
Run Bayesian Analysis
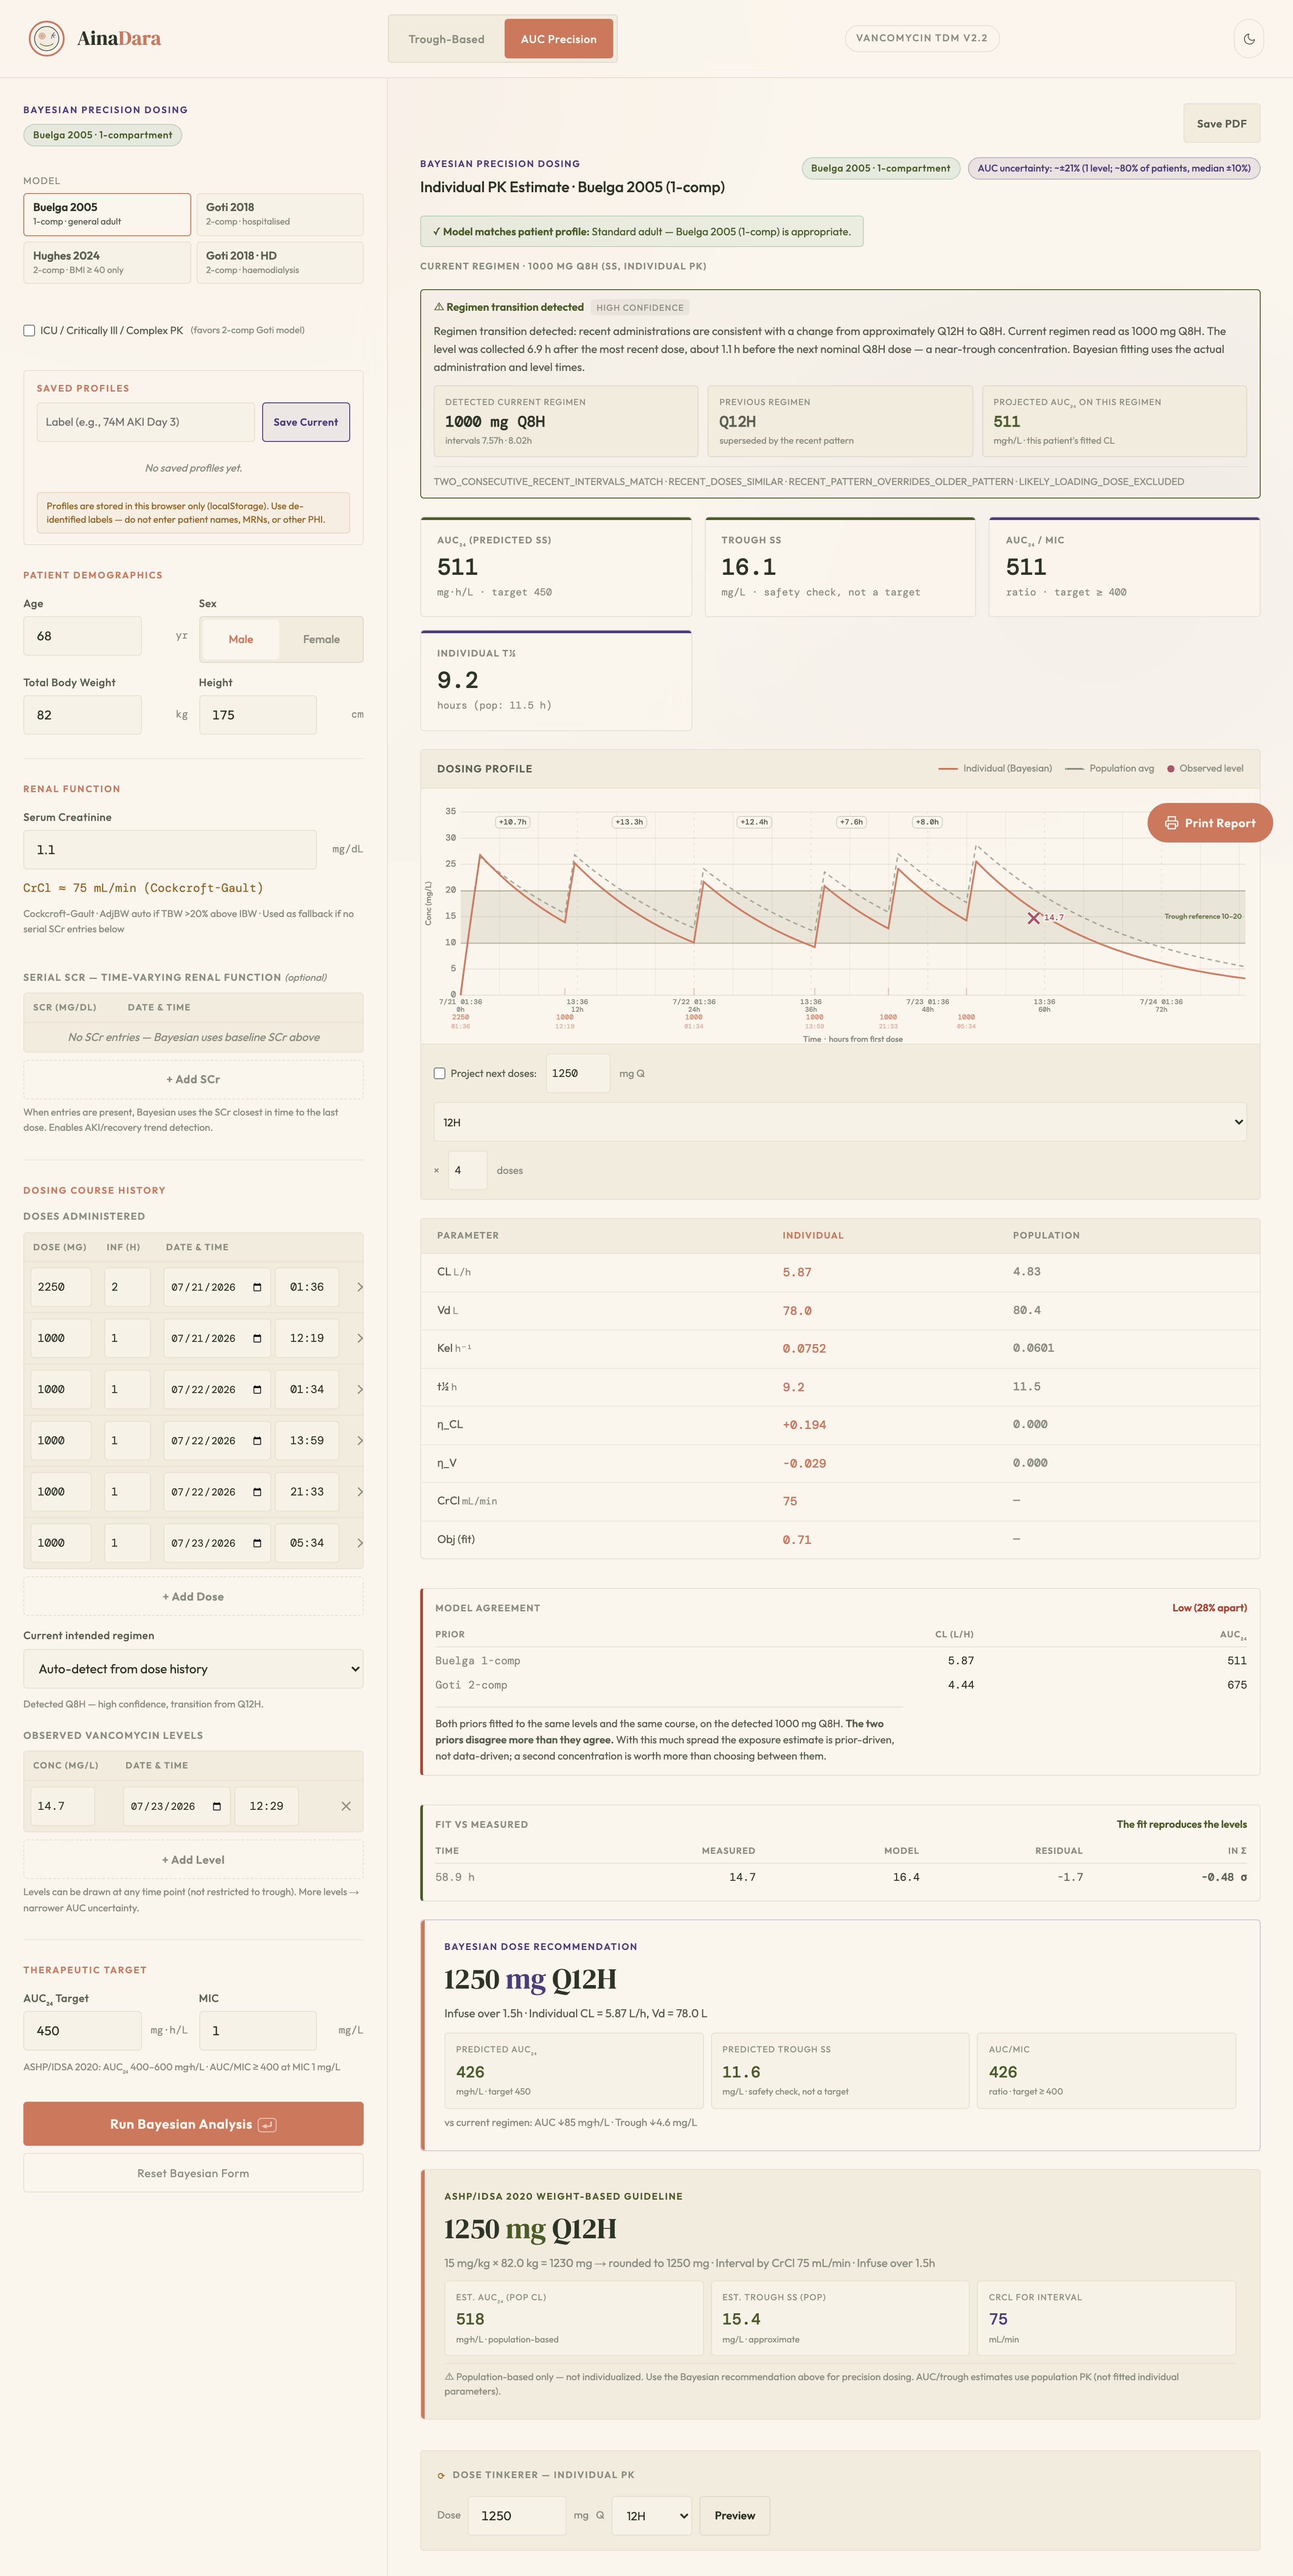click(x=193, y=2124)
